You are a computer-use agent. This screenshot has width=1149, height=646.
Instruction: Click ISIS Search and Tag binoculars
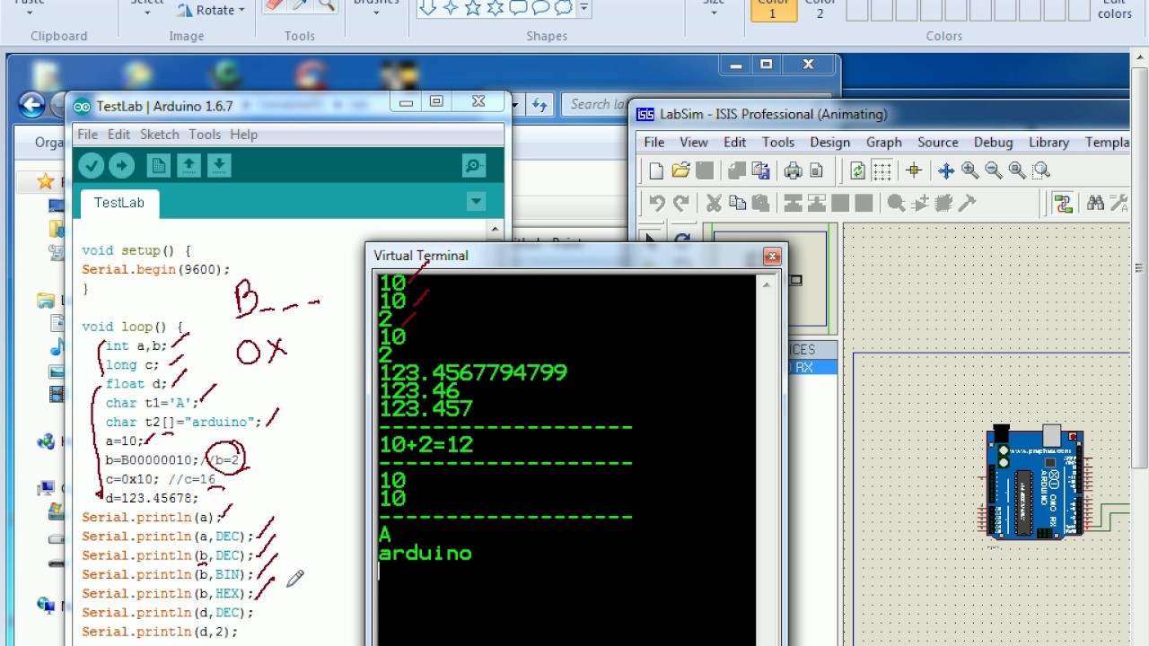(1095, 204)
